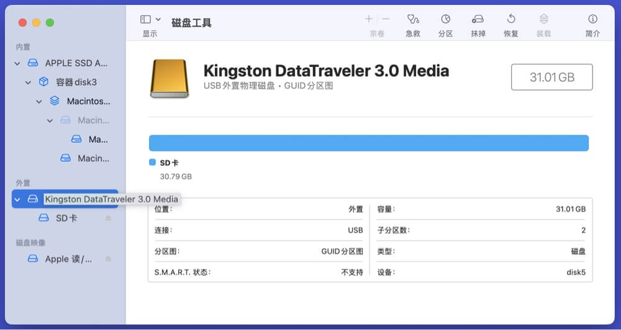Click the blue disk usage bar
This screenshot has width=621, height=330.
[369, 143]
